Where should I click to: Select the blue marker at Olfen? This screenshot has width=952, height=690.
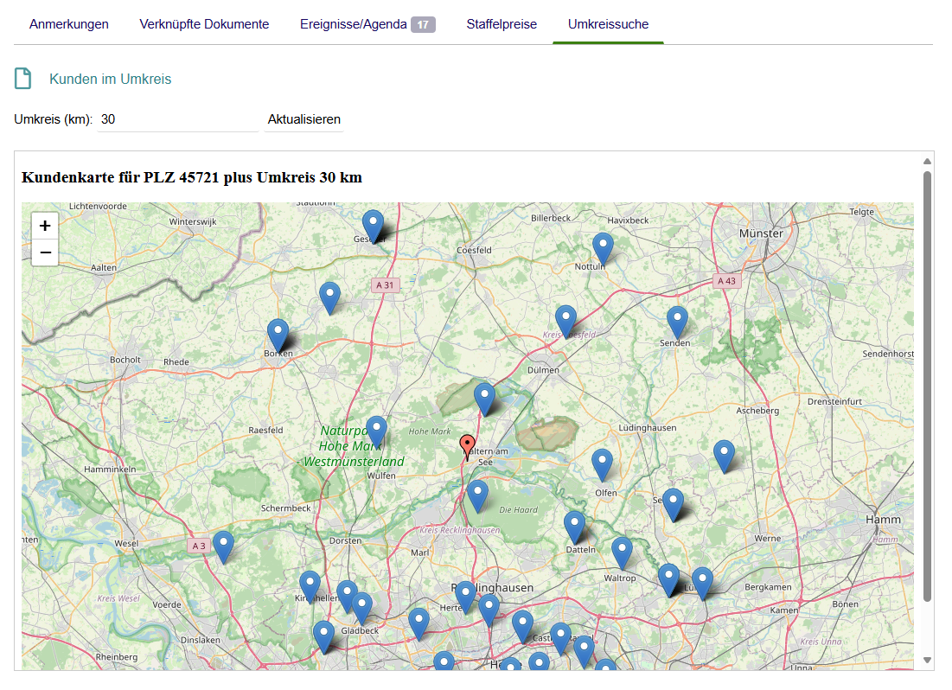coord(602,463)
